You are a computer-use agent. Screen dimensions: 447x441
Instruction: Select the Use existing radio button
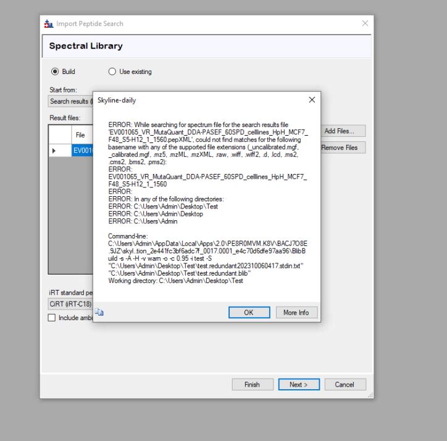[x=112, y=72]
